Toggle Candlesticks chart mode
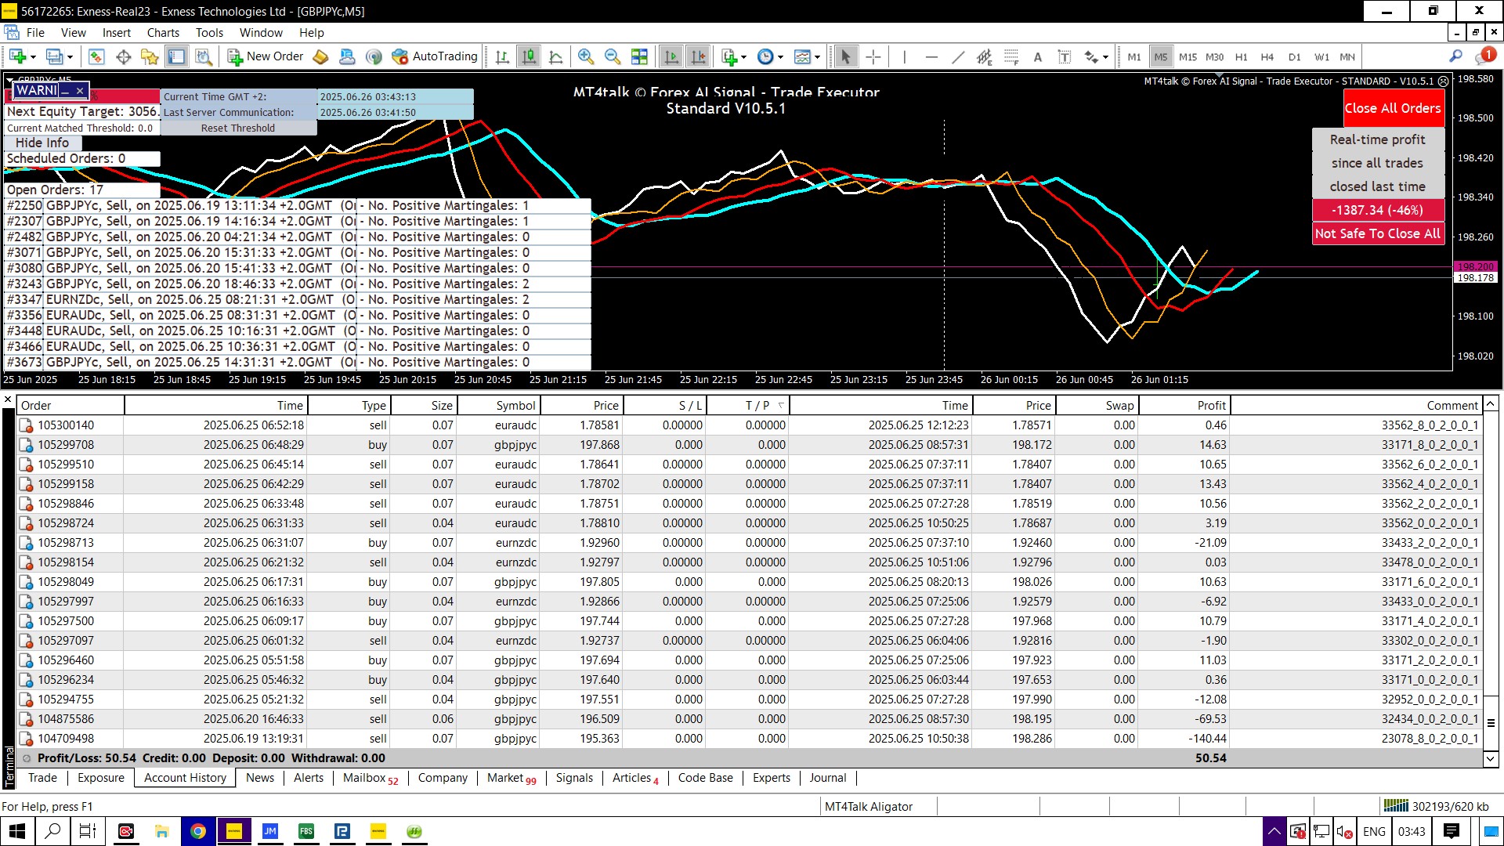 click(x=530, y=56)
